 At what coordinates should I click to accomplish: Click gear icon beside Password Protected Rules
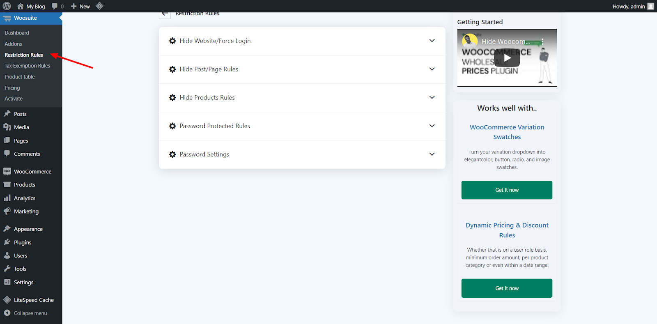pyautogui.click(x=172, y=126)
